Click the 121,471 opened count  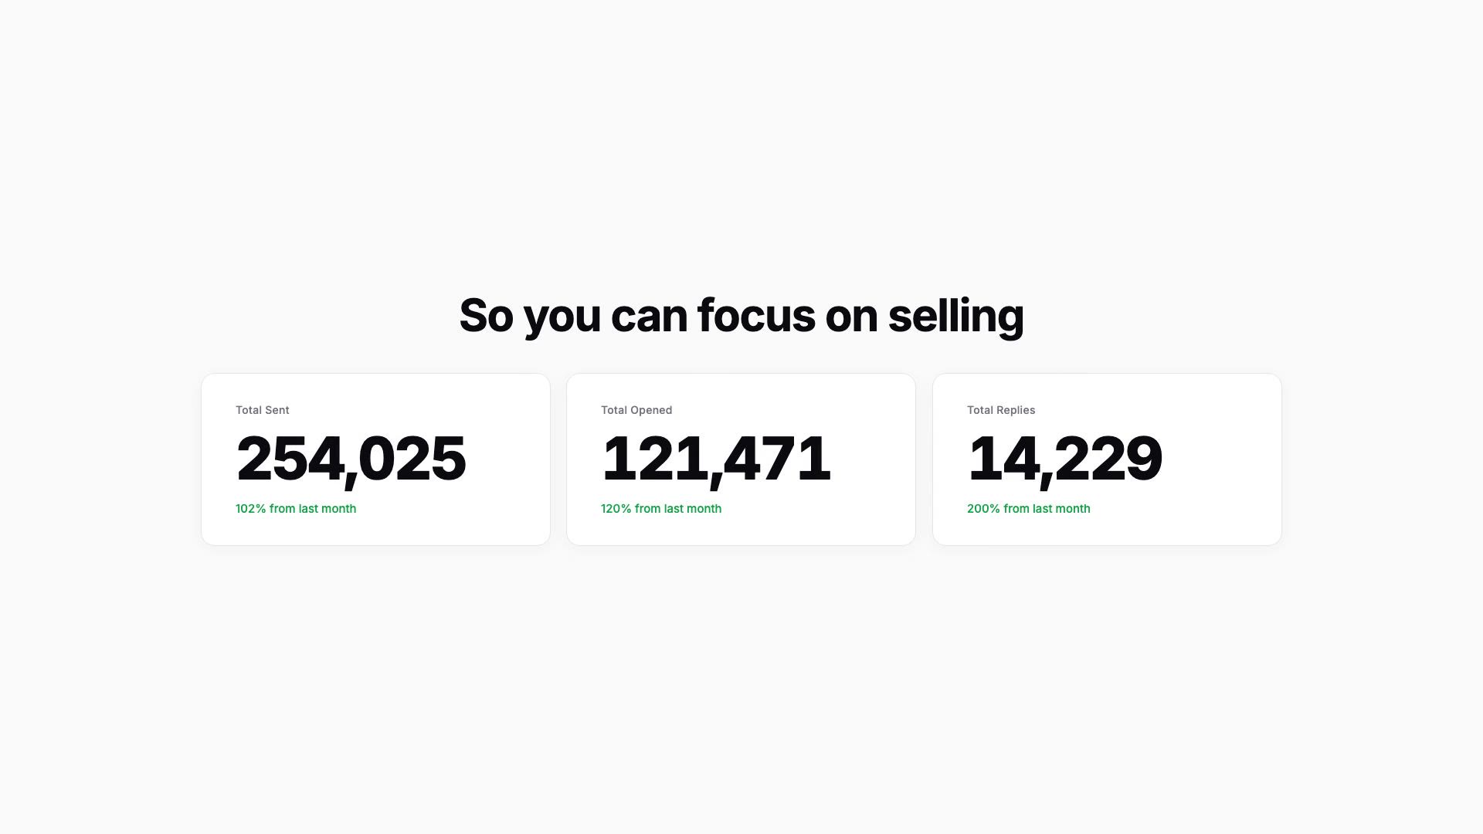716,459
